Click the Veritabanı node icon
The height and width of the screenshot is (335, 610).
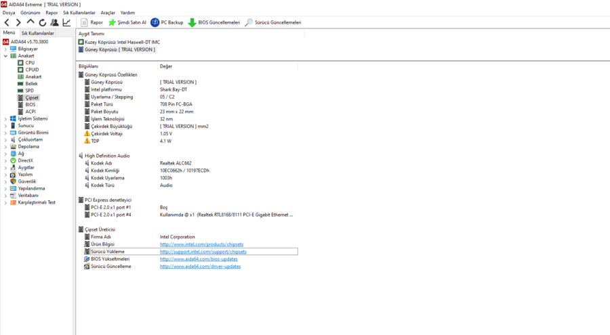pos(13,196)
